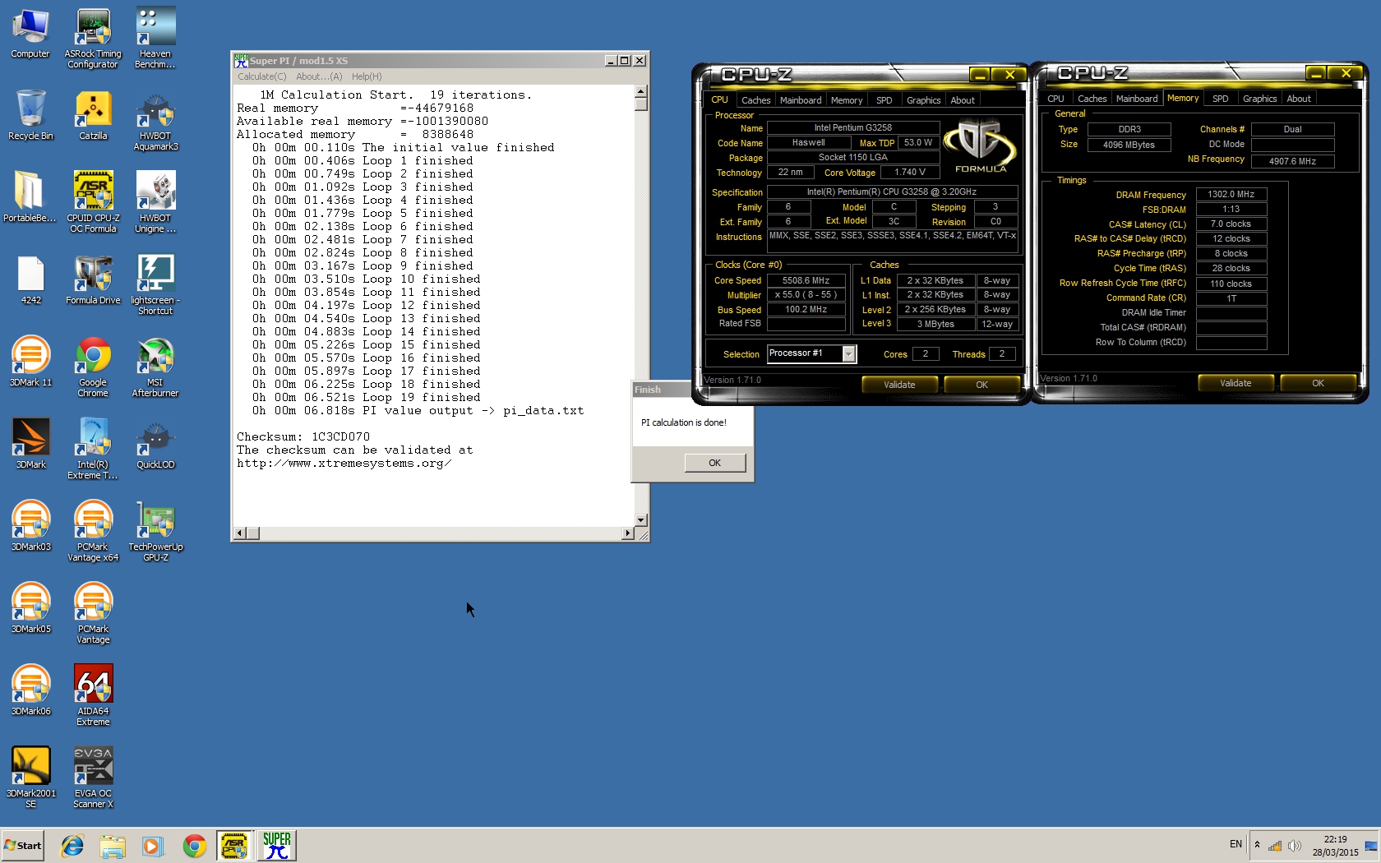Viewport: 1381px width, 863px height.
Task: Click DRAM Frequency value 1302.0 MHz
Action: coord(1231,194)
